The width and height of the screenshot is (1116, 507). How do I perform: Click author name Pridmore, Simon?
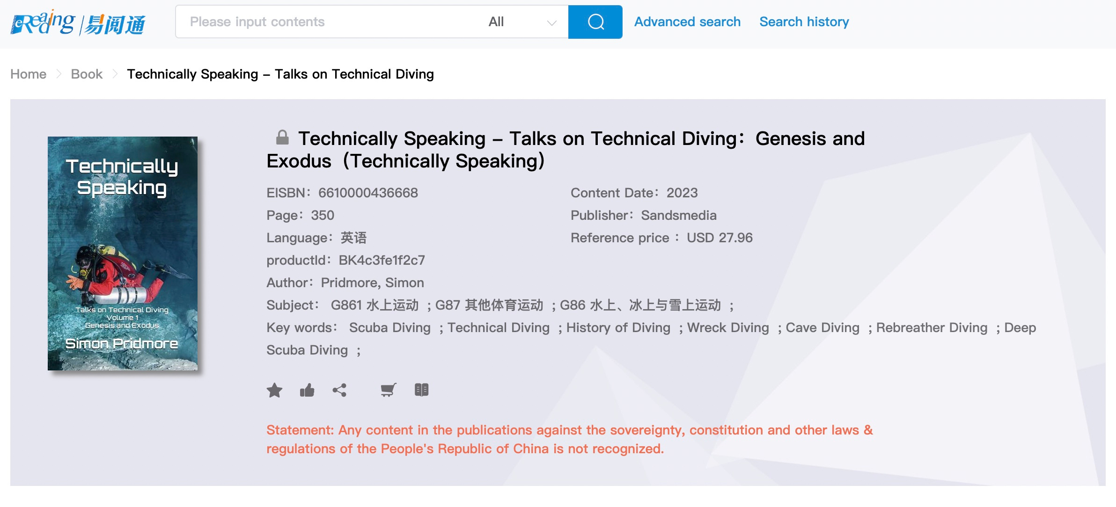[372, 283]
